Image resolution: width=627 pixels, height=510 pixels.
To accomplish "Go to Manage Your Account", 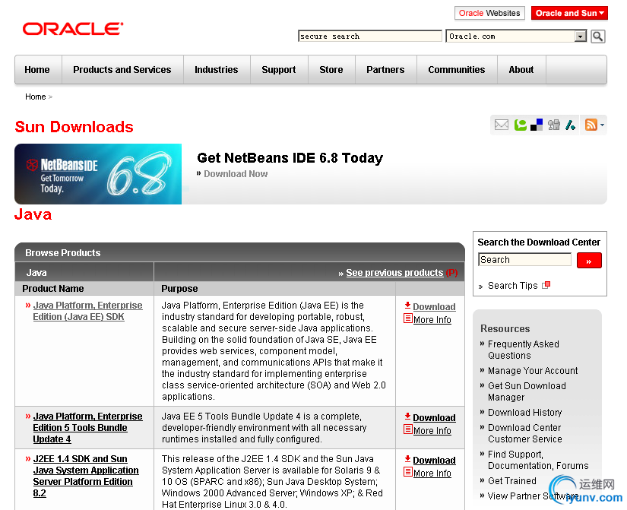I will 533,371.
